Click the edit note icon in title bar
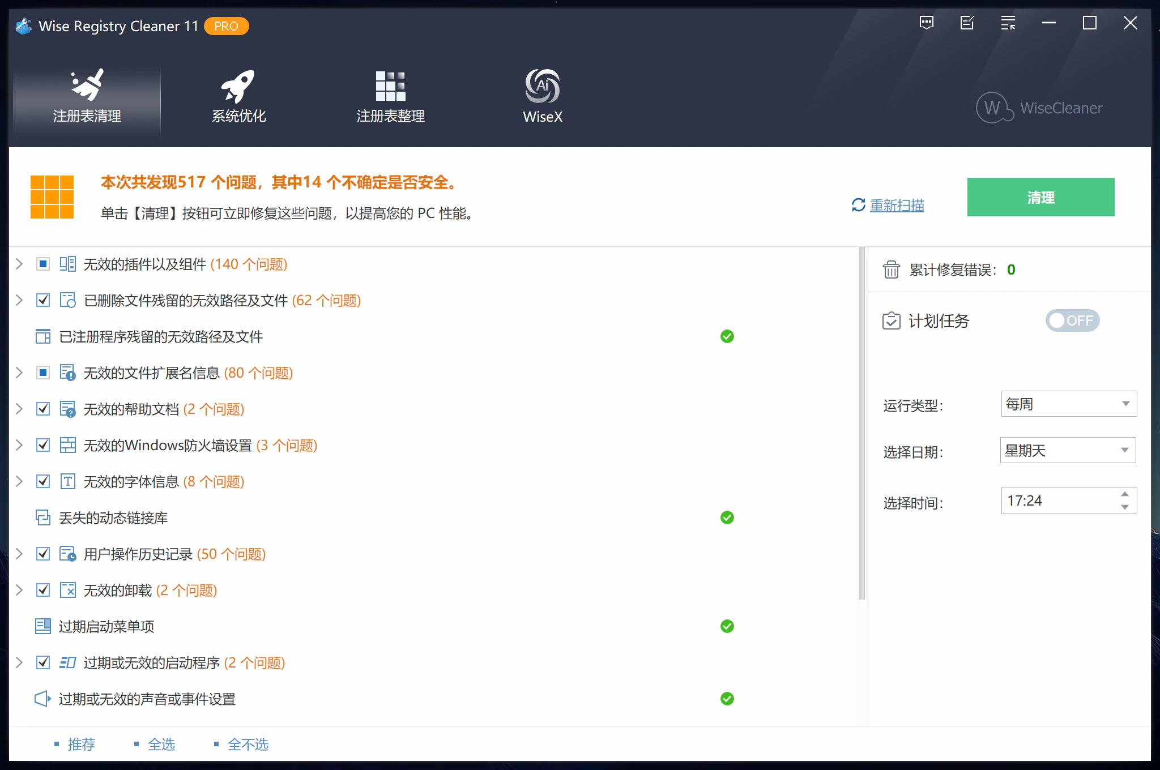1160x770 pixels. (x=967, y=23)
